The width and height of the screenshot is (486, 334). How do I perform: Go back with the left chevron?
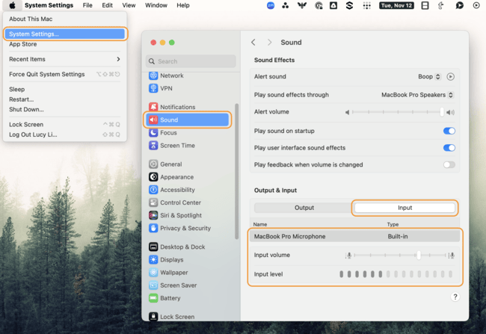[x=253, y=43]
